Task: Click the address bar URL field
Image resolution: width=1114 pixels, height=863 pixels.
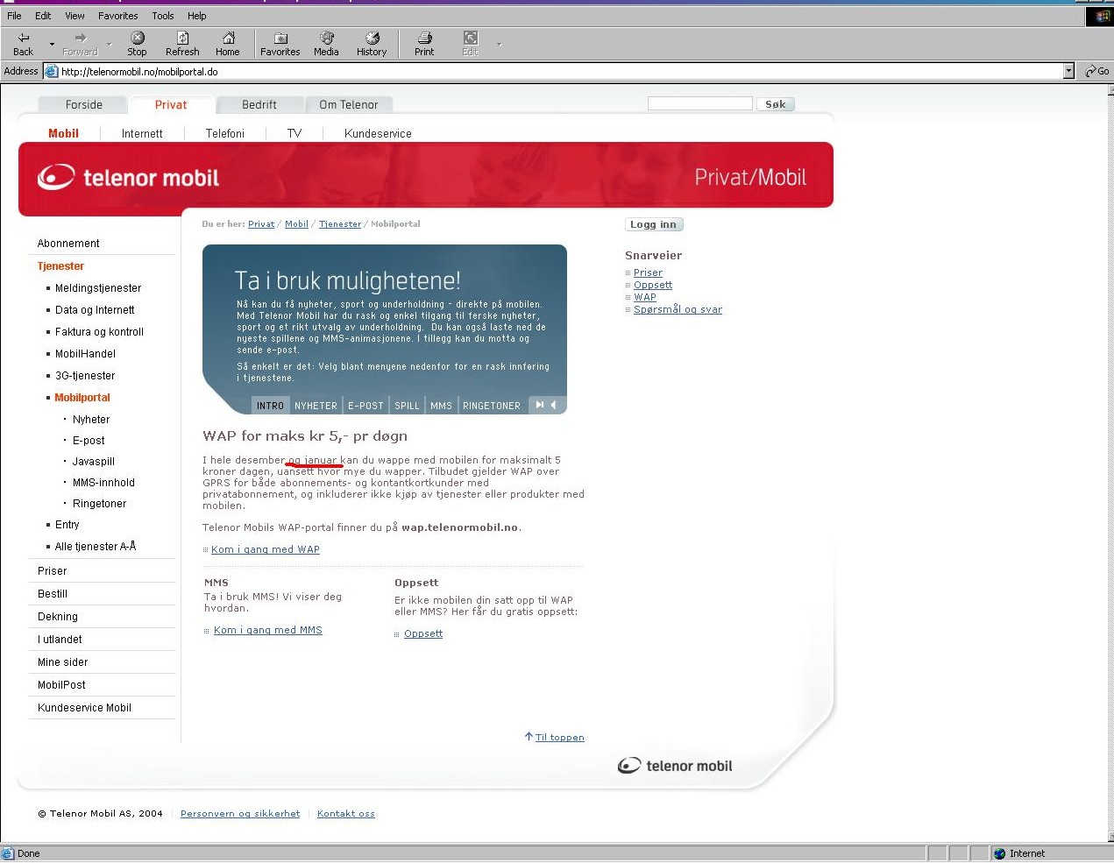Action: click(x=559, y=72)
